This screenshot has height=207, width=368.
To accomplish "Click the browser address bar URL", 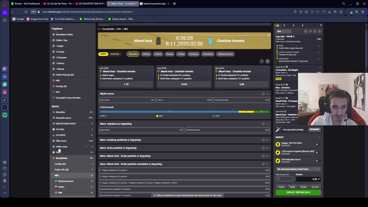I will click(x=88, y=12).
